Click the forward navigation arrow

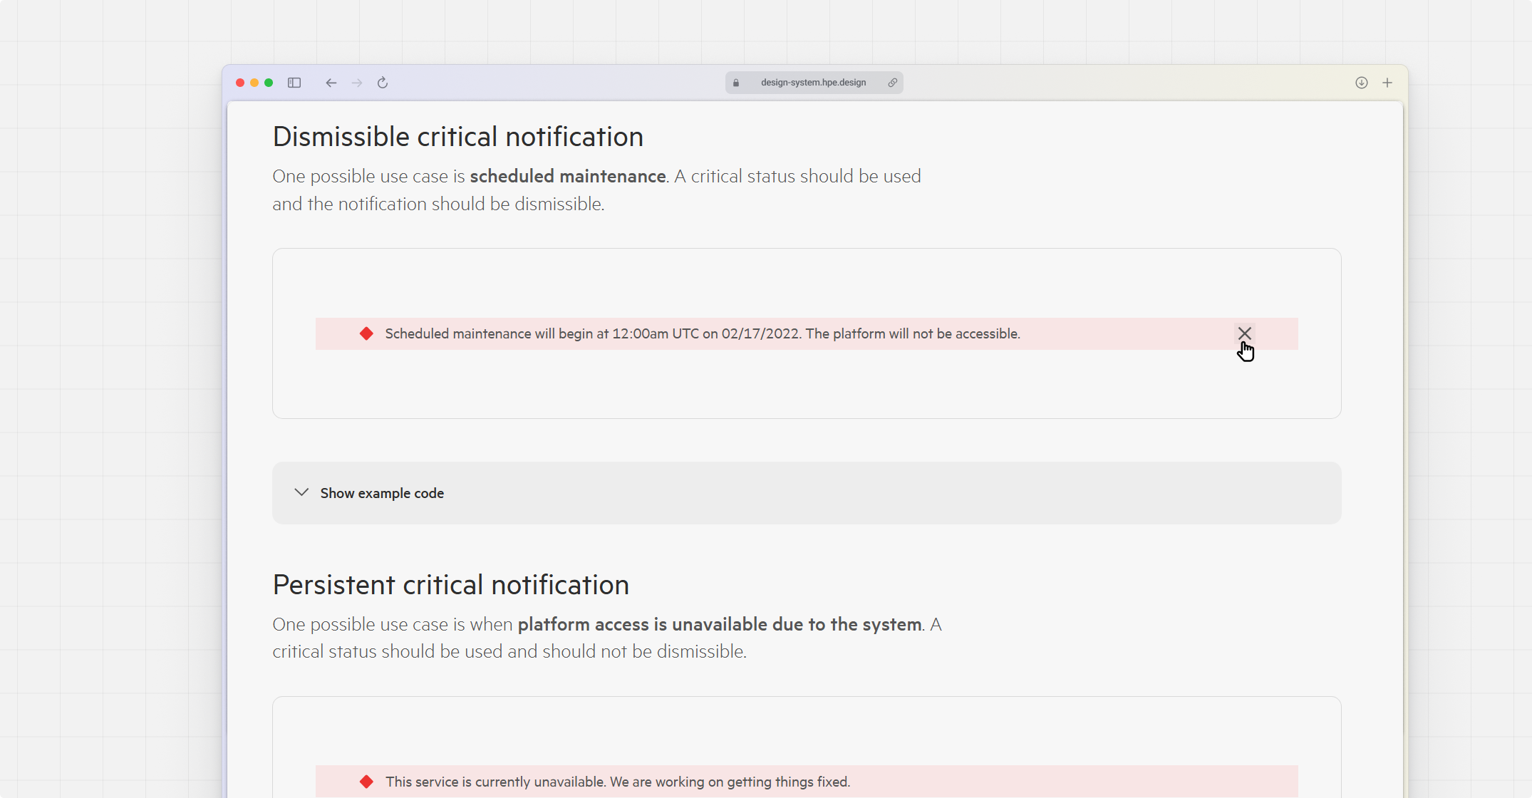click(x=356, y=83)
